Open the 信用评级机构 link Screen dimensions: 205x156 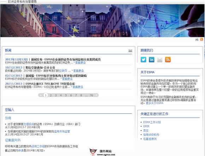pos(151,135)
